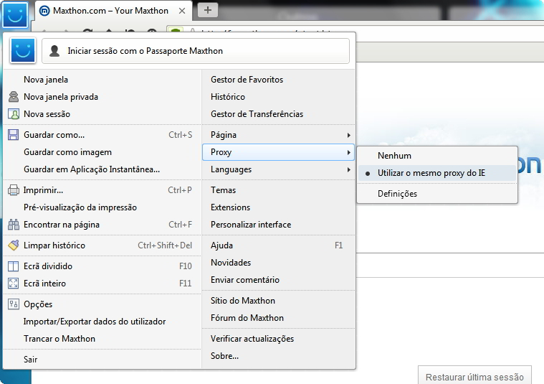Select Nenhum proxy option
This screenshot has width=544, height=384.
pos(437,156)
